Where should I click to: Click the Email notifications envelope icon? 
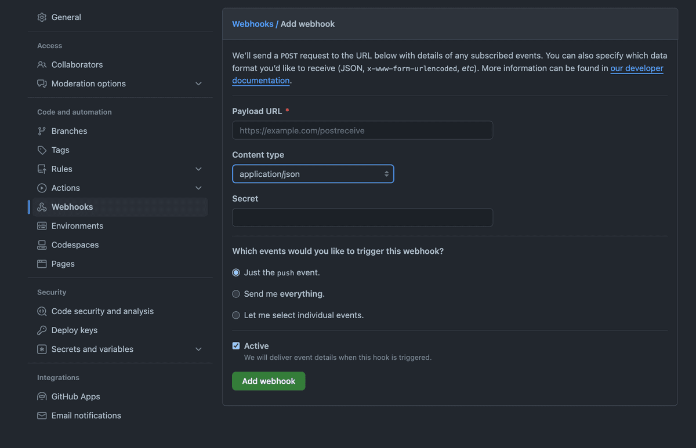click(x=41, y=415)
